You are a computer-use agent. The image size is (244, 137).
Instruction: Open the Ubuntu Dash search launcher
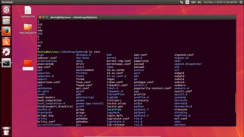pos(6,10)
